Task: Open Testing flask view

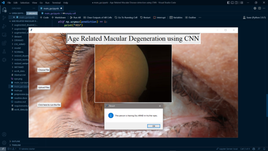Action: click(x=4, y=51)
